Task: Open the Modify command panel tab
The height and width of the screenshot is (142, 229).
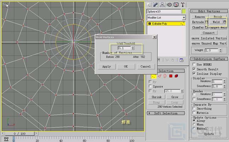Action: tap(155, 5)
